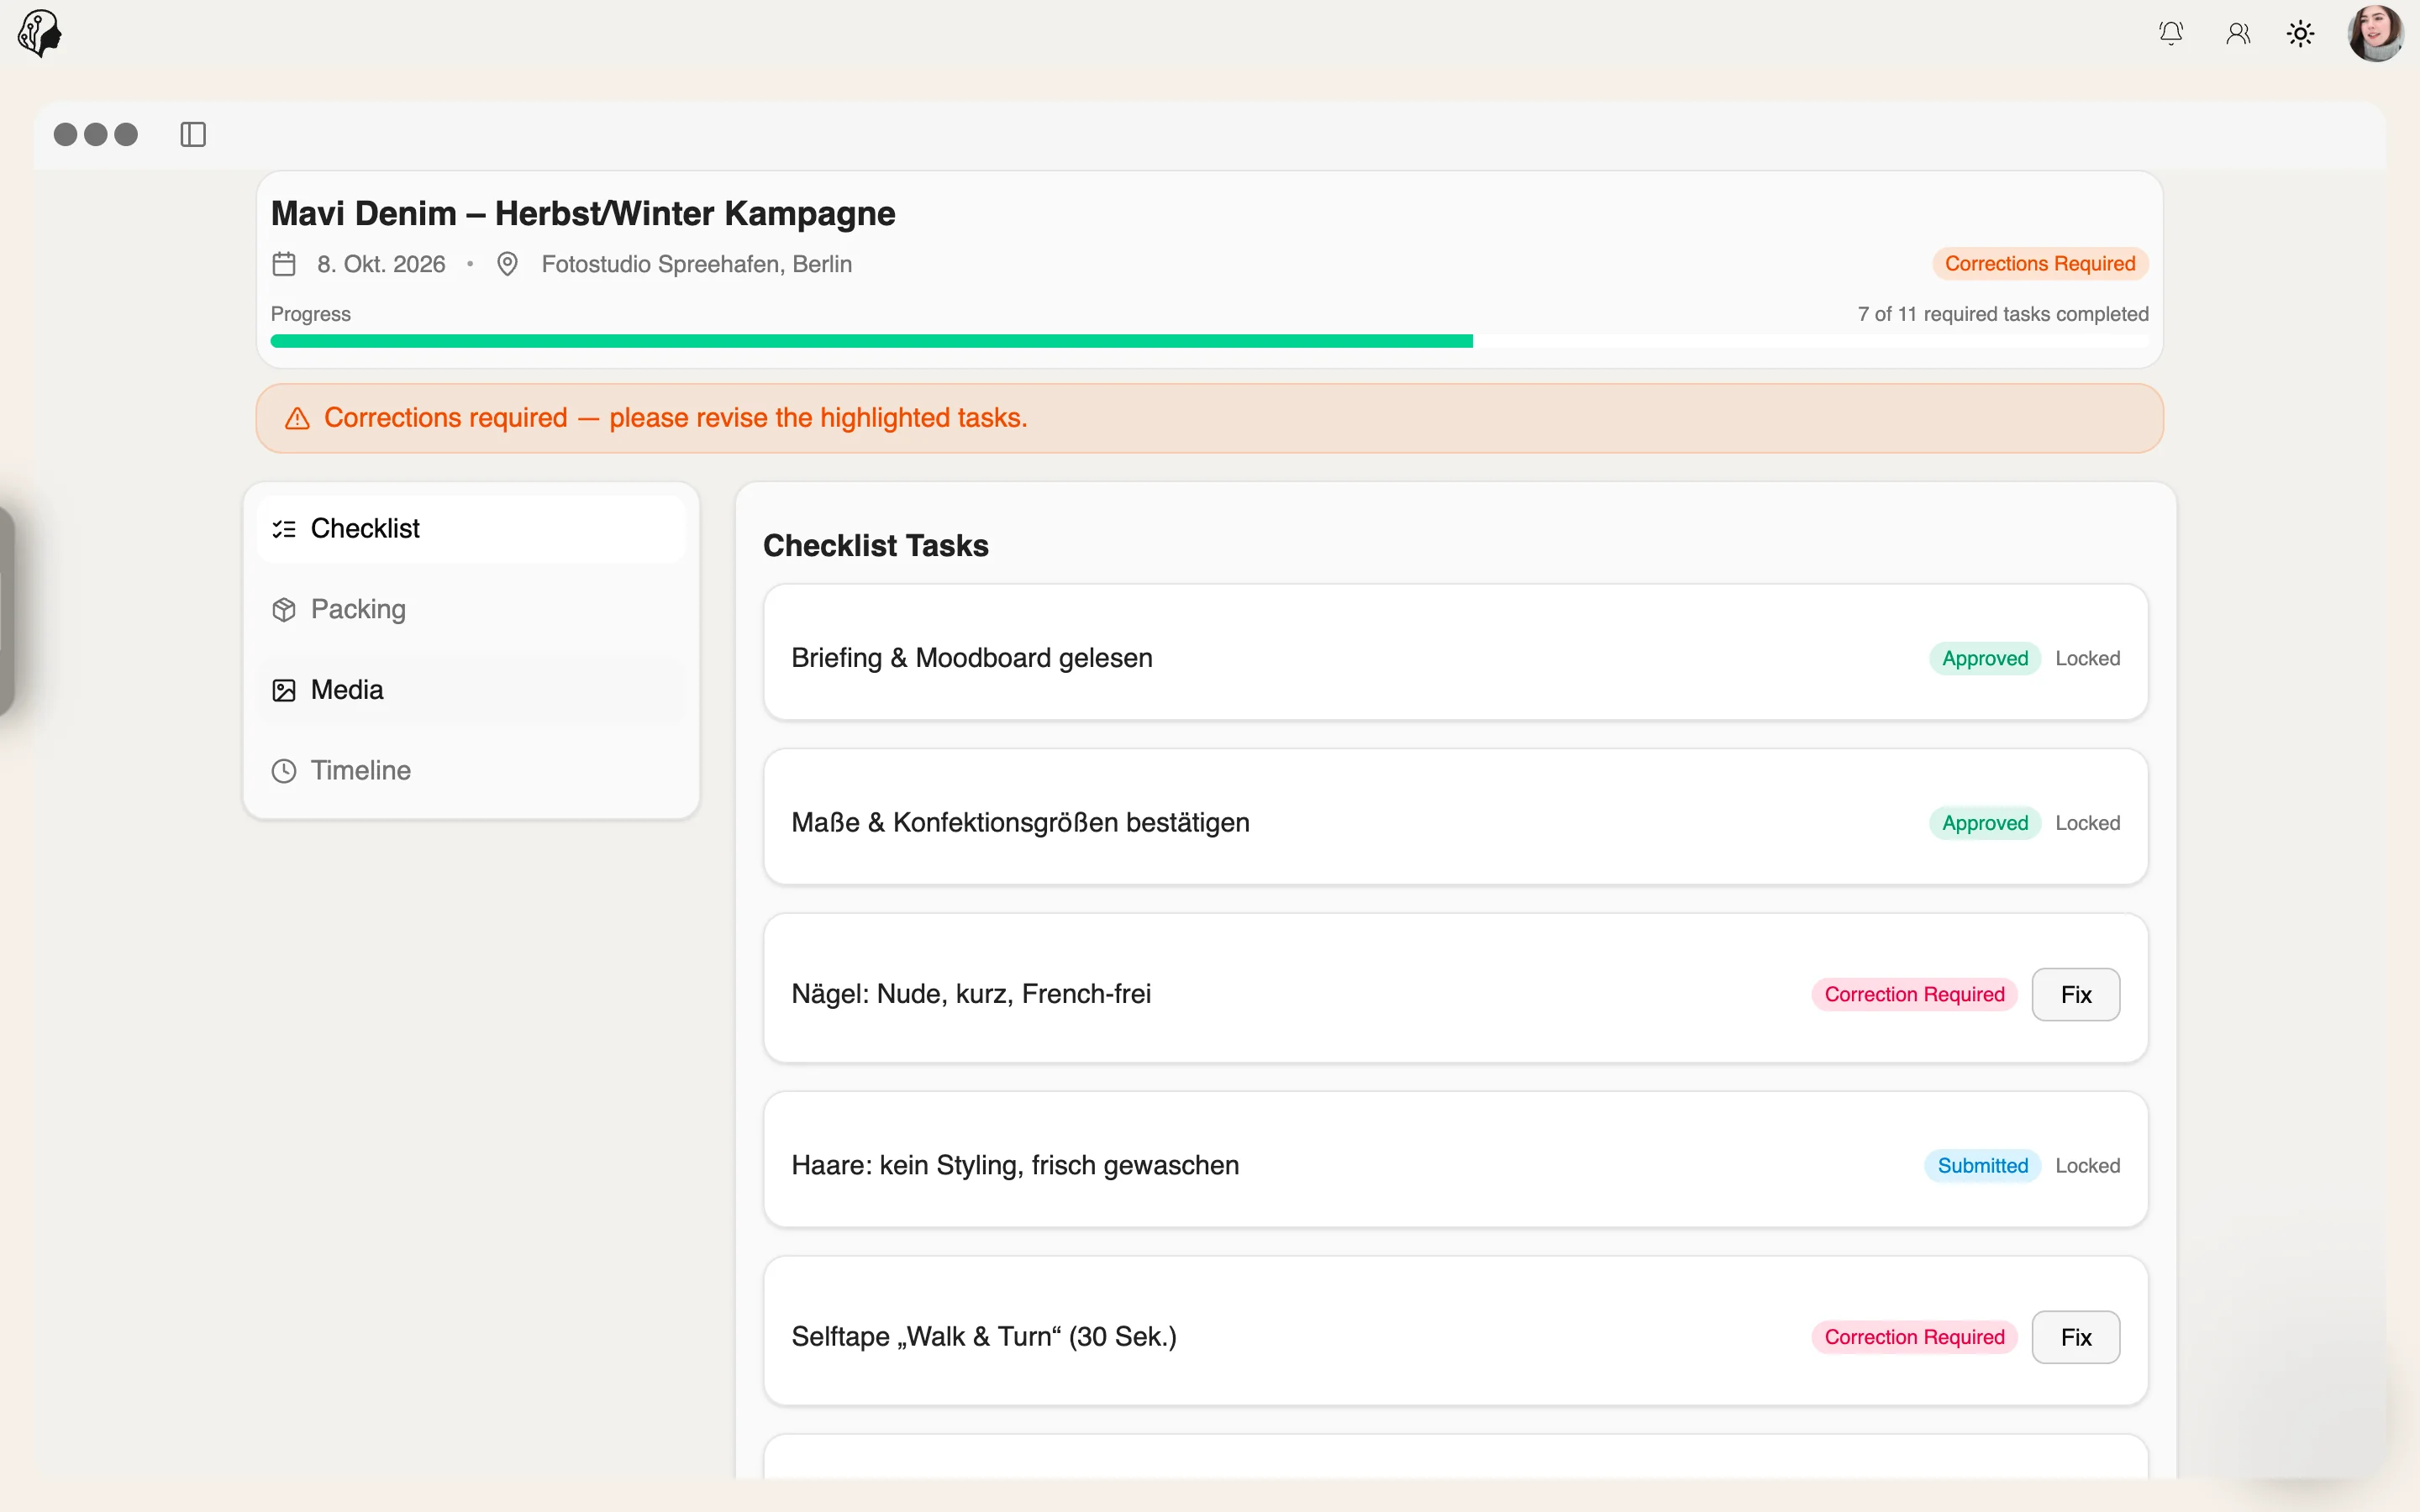2420x1512 pixels.
Task: Click 'Fotostudio Spreehafen, Berlin' location text
Action: [x=696, y=264]
